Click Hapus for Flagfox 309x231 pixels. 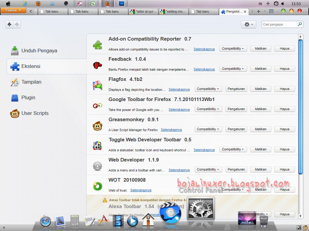click(285, 89)
